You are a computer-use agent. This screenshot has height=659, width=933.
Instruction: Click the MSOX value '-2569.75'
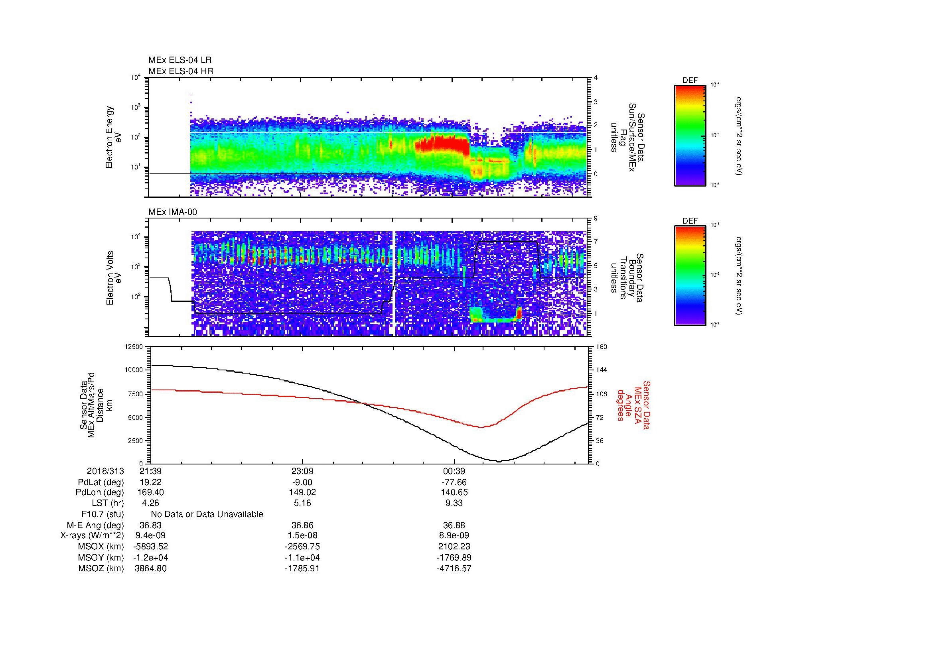[302, 547]
